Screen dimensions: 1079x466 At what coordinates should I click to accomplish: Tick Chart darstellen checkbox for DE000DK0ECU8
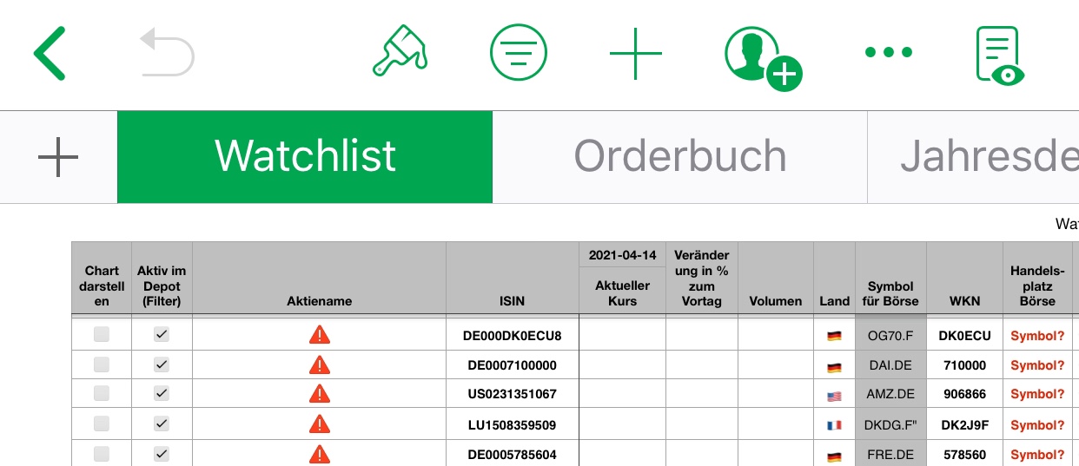(x=102, y=335)
